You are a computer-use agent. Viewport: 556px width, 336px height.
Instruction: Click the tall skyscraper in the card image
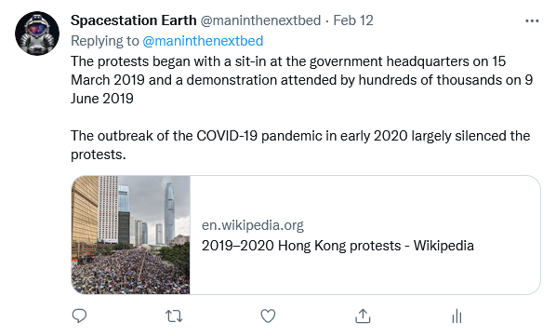point(169,213)
